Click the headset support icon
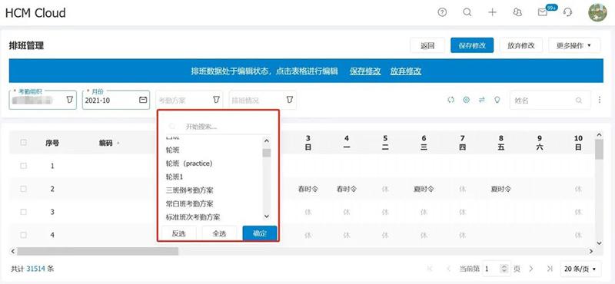Viewport: 615px width, 284px height. [567, 12]
